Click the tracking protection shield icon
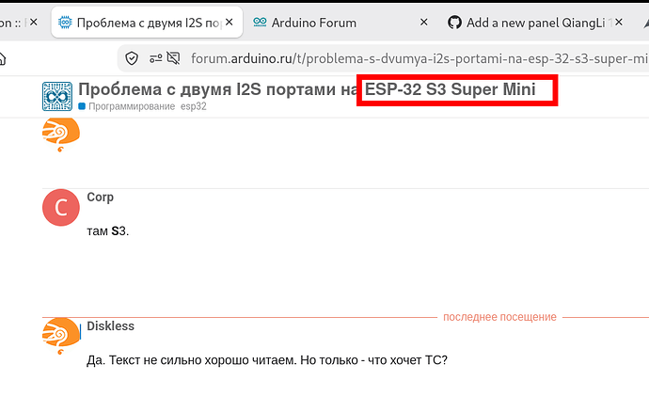The height and width of the screenshot is (412, 649). pos(132,58)
